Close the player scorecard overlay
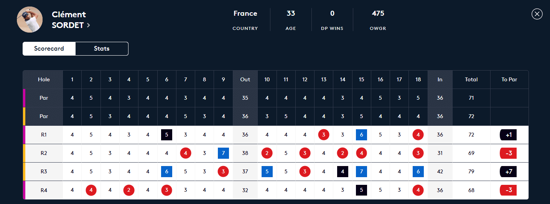This screenshot has height=204, width=550. [537, 14]
